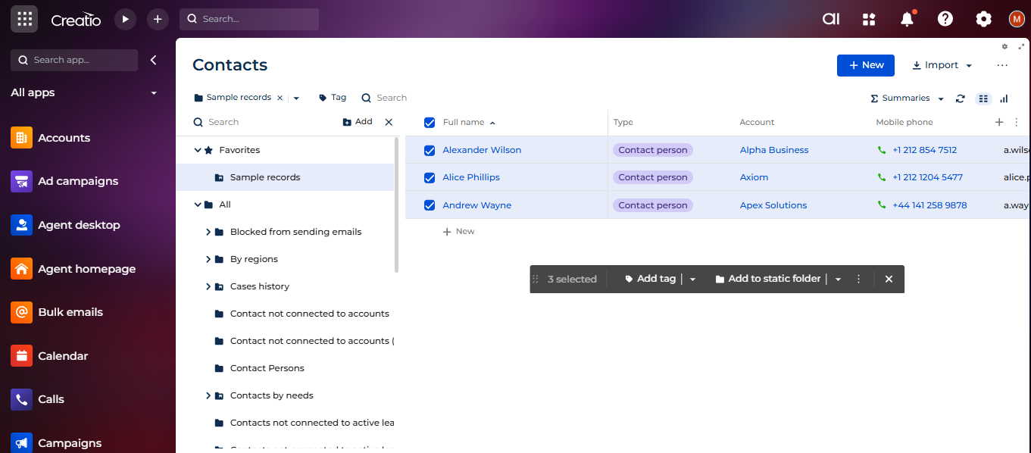The image size is (1031, 453).
Task: Uncheck the Alexander Wilson row checkbox
Action: point(430,151)
